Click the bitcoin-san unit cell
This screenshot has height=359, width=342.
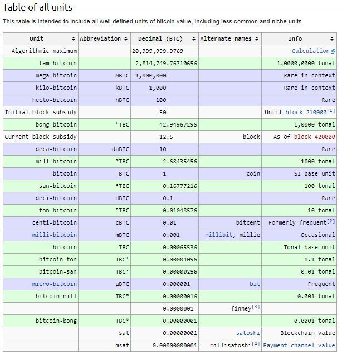tap(41, 271)
